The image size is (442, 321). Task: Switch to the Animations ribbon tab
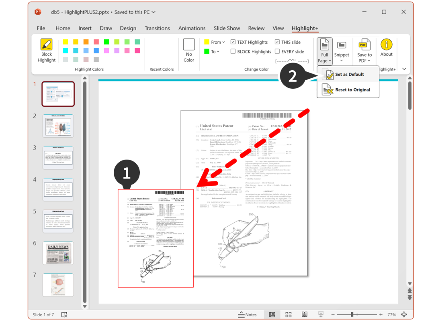[192, 28]
